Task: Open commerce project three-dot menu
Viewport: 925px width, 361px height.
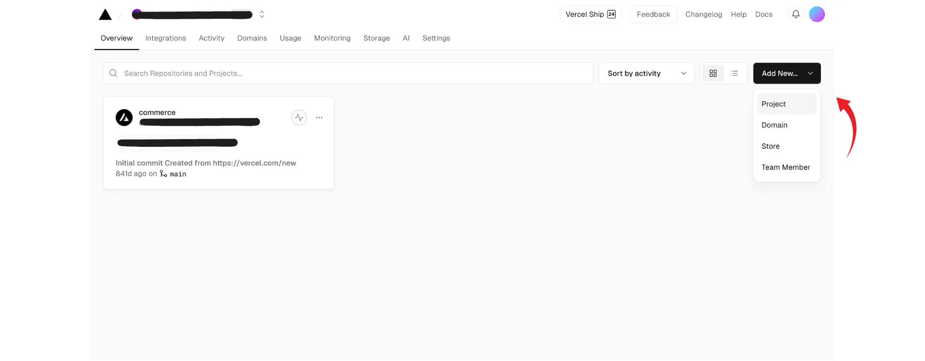Action: (319, 117)
